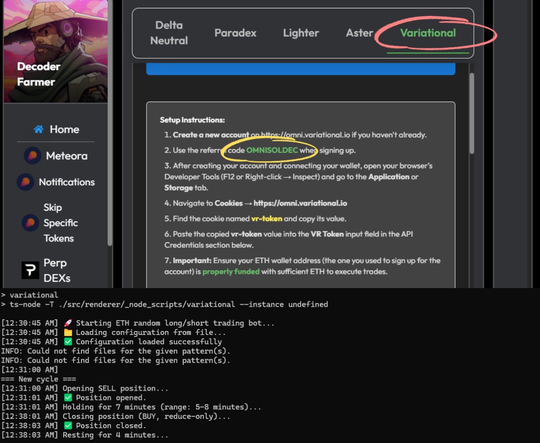Select the Variational tab
Viewport: 540px width, 443px height.
click(428, 33)
